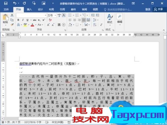The width and height of the screenshot is (167, 125).
Task: Click the Paste clipboard icon
Action: (x=5, y=17)
